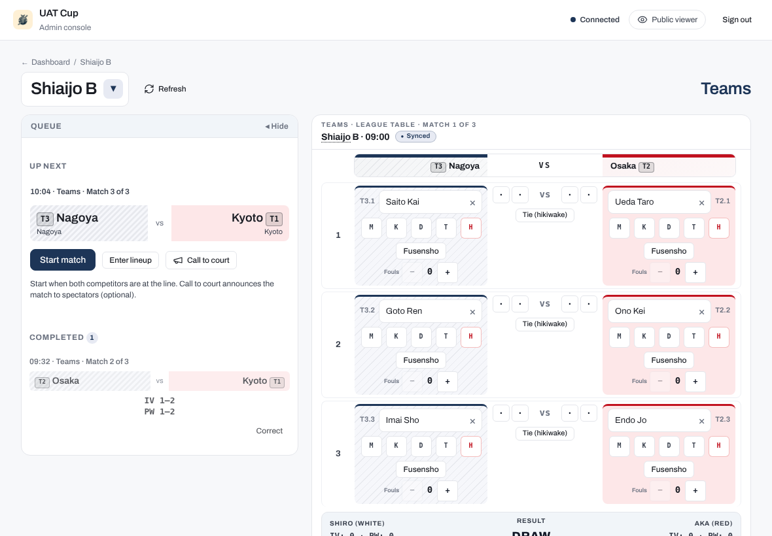Click the Kyoto card in Up Next
This screenshot has height=536, width=772.
tap(230, 224)
